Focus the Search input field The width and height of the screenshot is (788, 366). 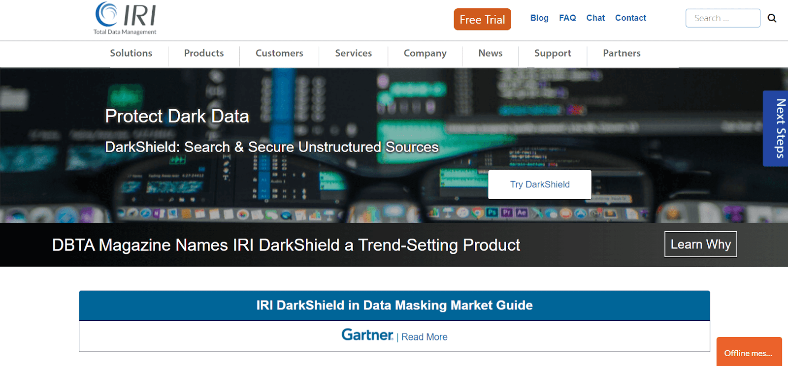click(x=722, y=18)
